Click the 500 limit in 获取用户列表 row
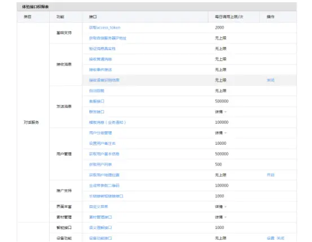This screenshot has width=312, height=242. [x=218, y=165]
